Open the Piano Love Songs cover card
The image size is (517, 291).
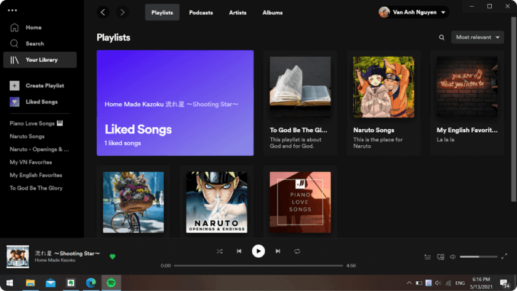point(300,202)
